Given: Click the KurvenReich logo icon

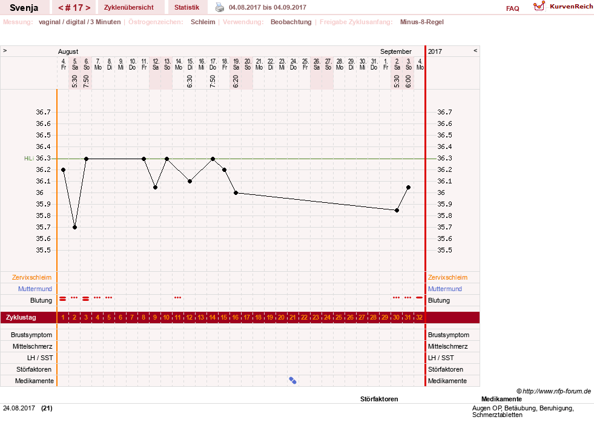Looking at the screenshot, I should 539,6.
